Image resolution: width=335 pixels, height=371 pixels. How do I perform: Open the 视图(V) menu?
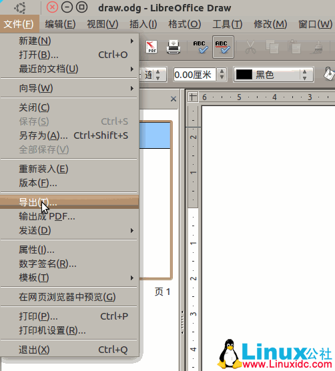click(x=103, y=24)
